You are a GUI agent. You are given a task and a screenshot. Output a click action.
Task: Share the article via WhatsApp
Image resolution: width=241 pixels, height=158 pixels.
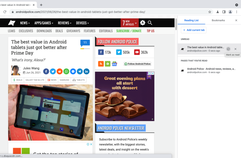[66, 71]
